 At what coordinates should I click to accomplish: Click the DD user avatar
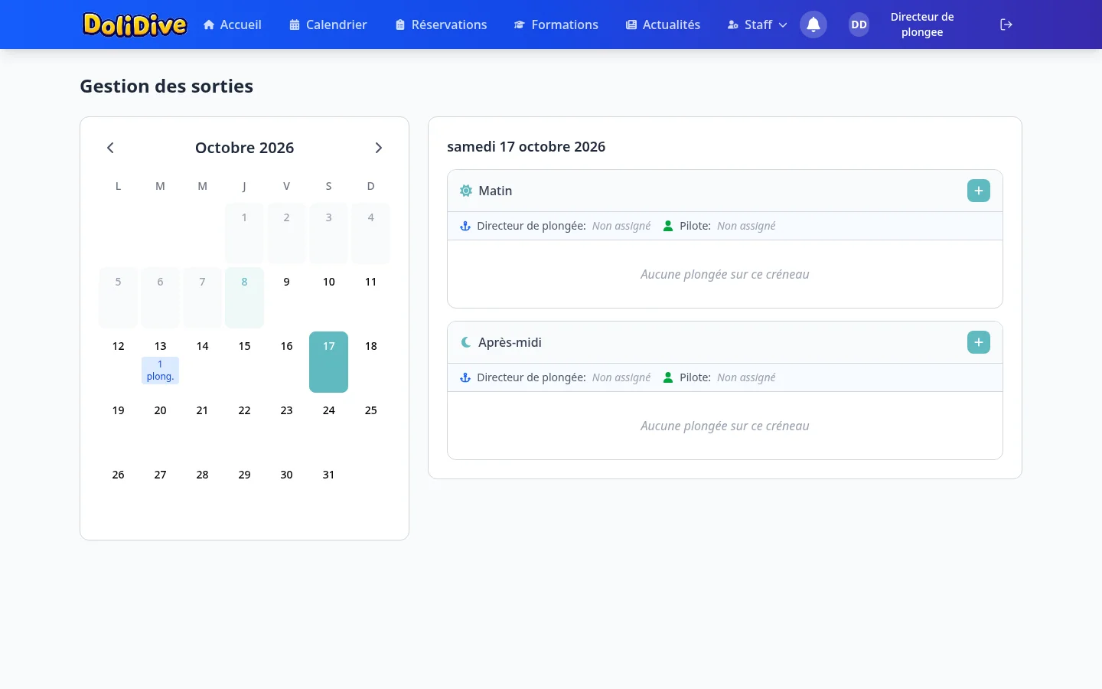859,24
